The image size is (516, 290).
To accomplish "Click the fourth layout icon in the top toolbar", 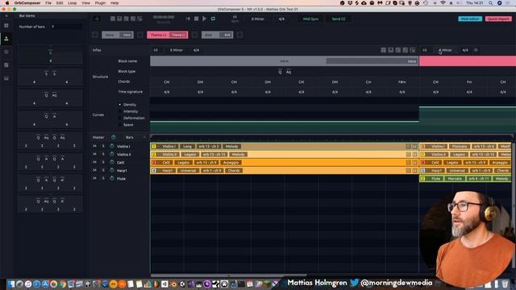I will tap(133, 19).
